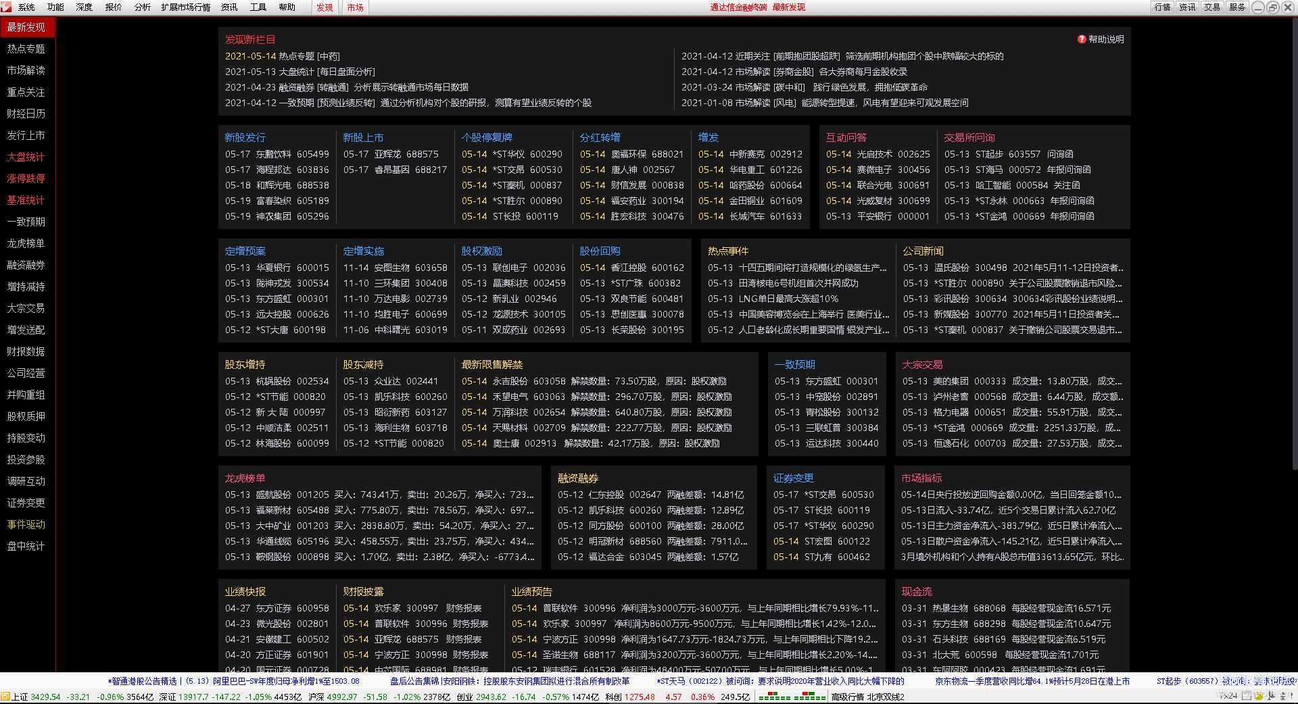Image resolution: width=1298 pixels, height=704 pixels.
Task: Switch to the 市场 tab
Action: click(x=355, y=7)
